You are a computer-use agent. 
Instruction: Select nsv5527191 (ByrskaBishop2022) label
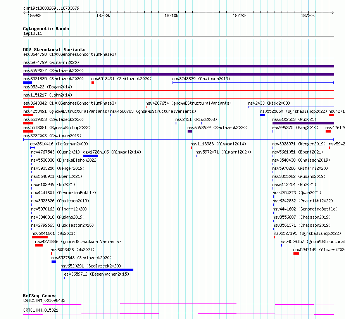307,233
